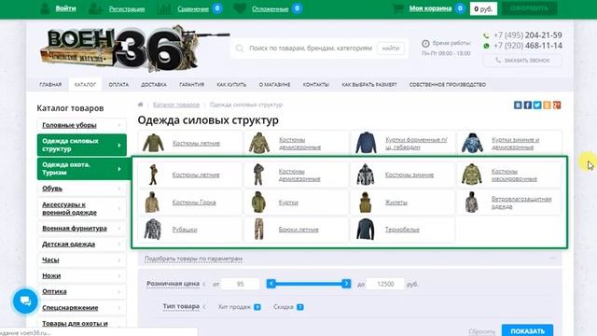Click the Войти login link

tap(65, 8)
